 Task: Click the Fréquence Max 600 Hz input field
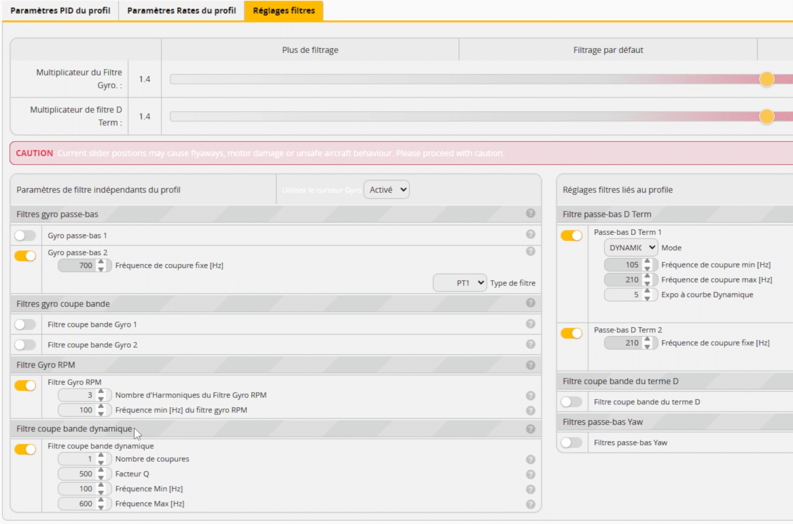[x=77, y=504]
